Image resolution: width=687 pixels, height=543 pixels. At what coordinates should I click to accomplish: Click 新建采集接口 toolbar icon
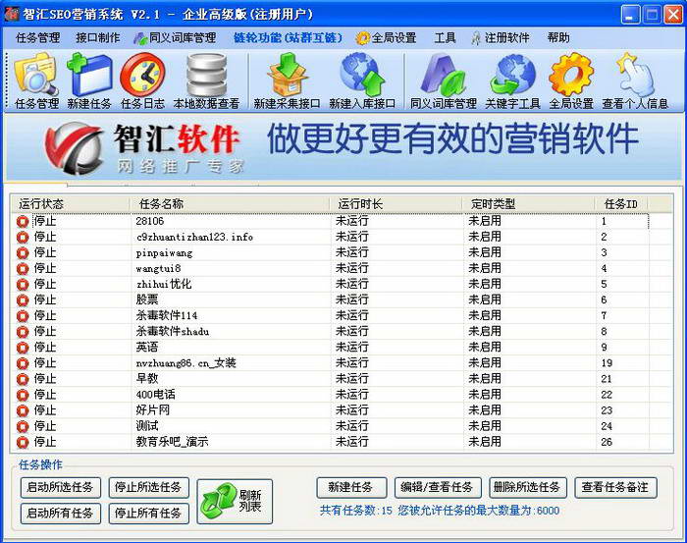click(287, 81)
